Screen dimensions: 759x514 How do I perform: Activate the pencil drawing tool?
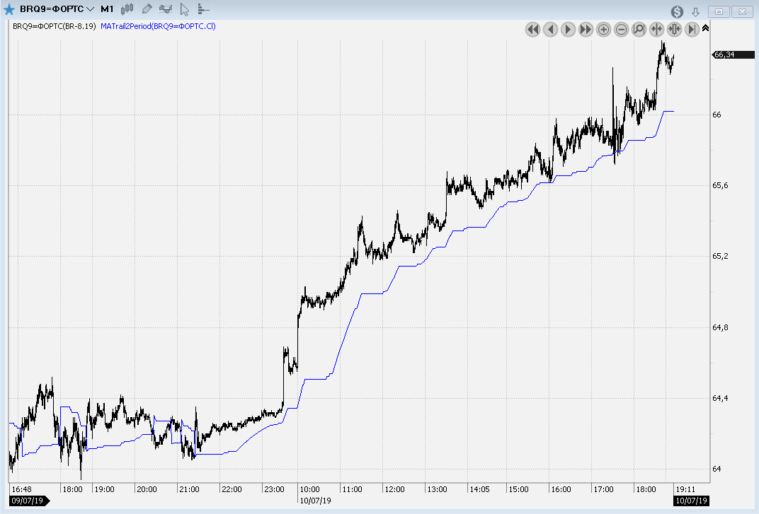147,9
